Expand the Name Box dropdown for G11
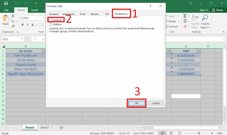 point(22,39)
